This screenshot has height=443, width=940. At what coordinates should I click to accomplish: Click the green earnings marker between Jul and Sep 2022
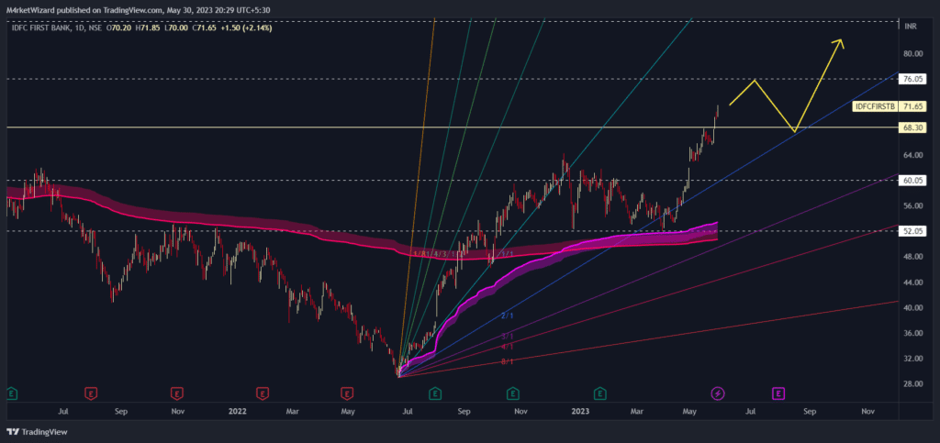[x=436, y=393]
